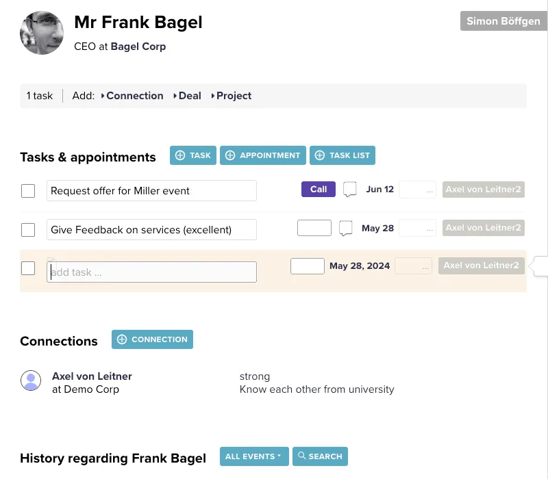548x479 pixels.
Task: Click the purple Call category label
Action: 319,190
